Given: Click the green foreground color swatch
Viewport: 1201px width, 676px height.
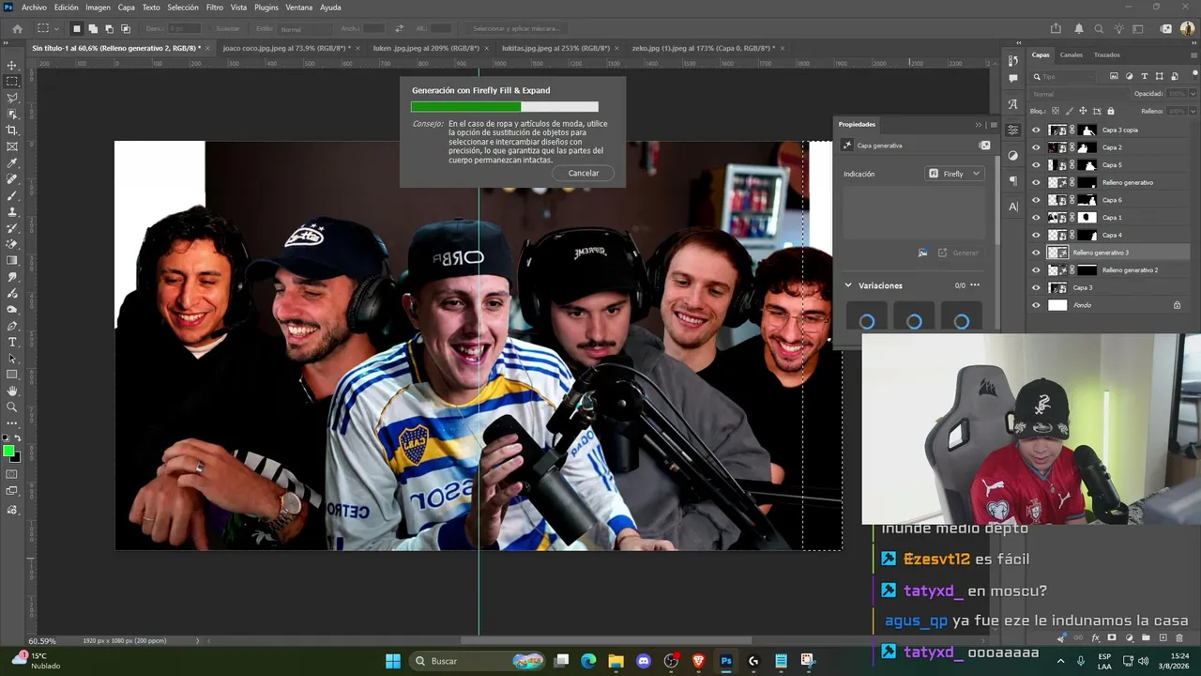Looking at the screenshot, I should tap(9, 452).
